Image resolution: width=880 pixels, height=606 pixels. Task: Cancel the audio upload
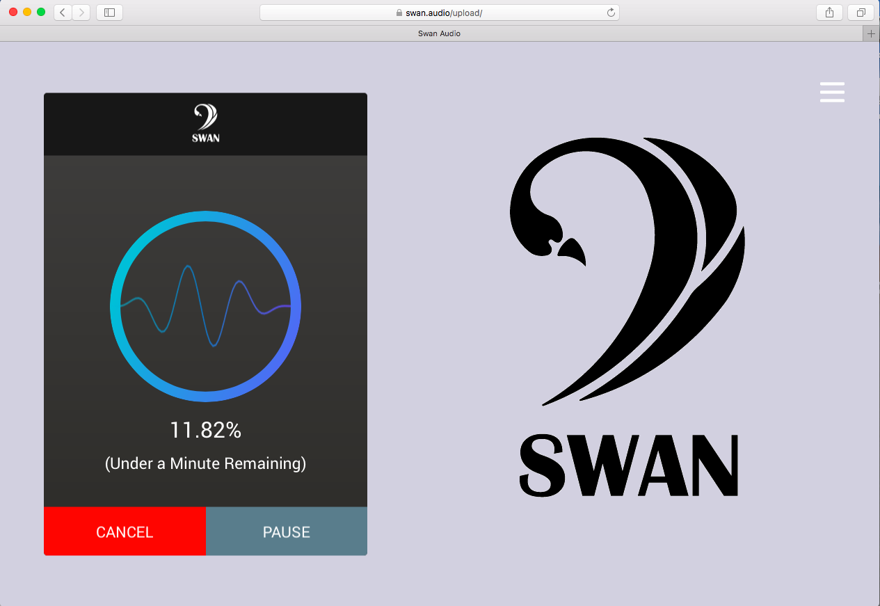[124, 532]
